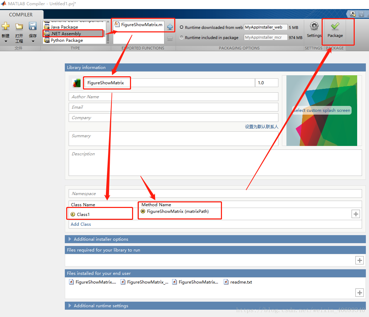Click the Save floppy disk icon
The width and height of the screenshot is (369, 317).
pyautogui.click(x=33, y=26)
